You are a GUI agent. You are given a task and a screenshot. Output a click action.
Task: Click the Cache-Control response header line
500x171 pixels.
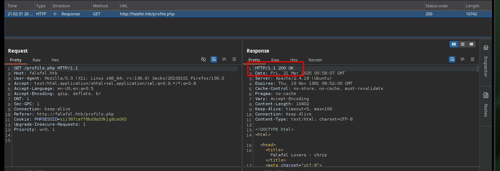coord(319,88)
